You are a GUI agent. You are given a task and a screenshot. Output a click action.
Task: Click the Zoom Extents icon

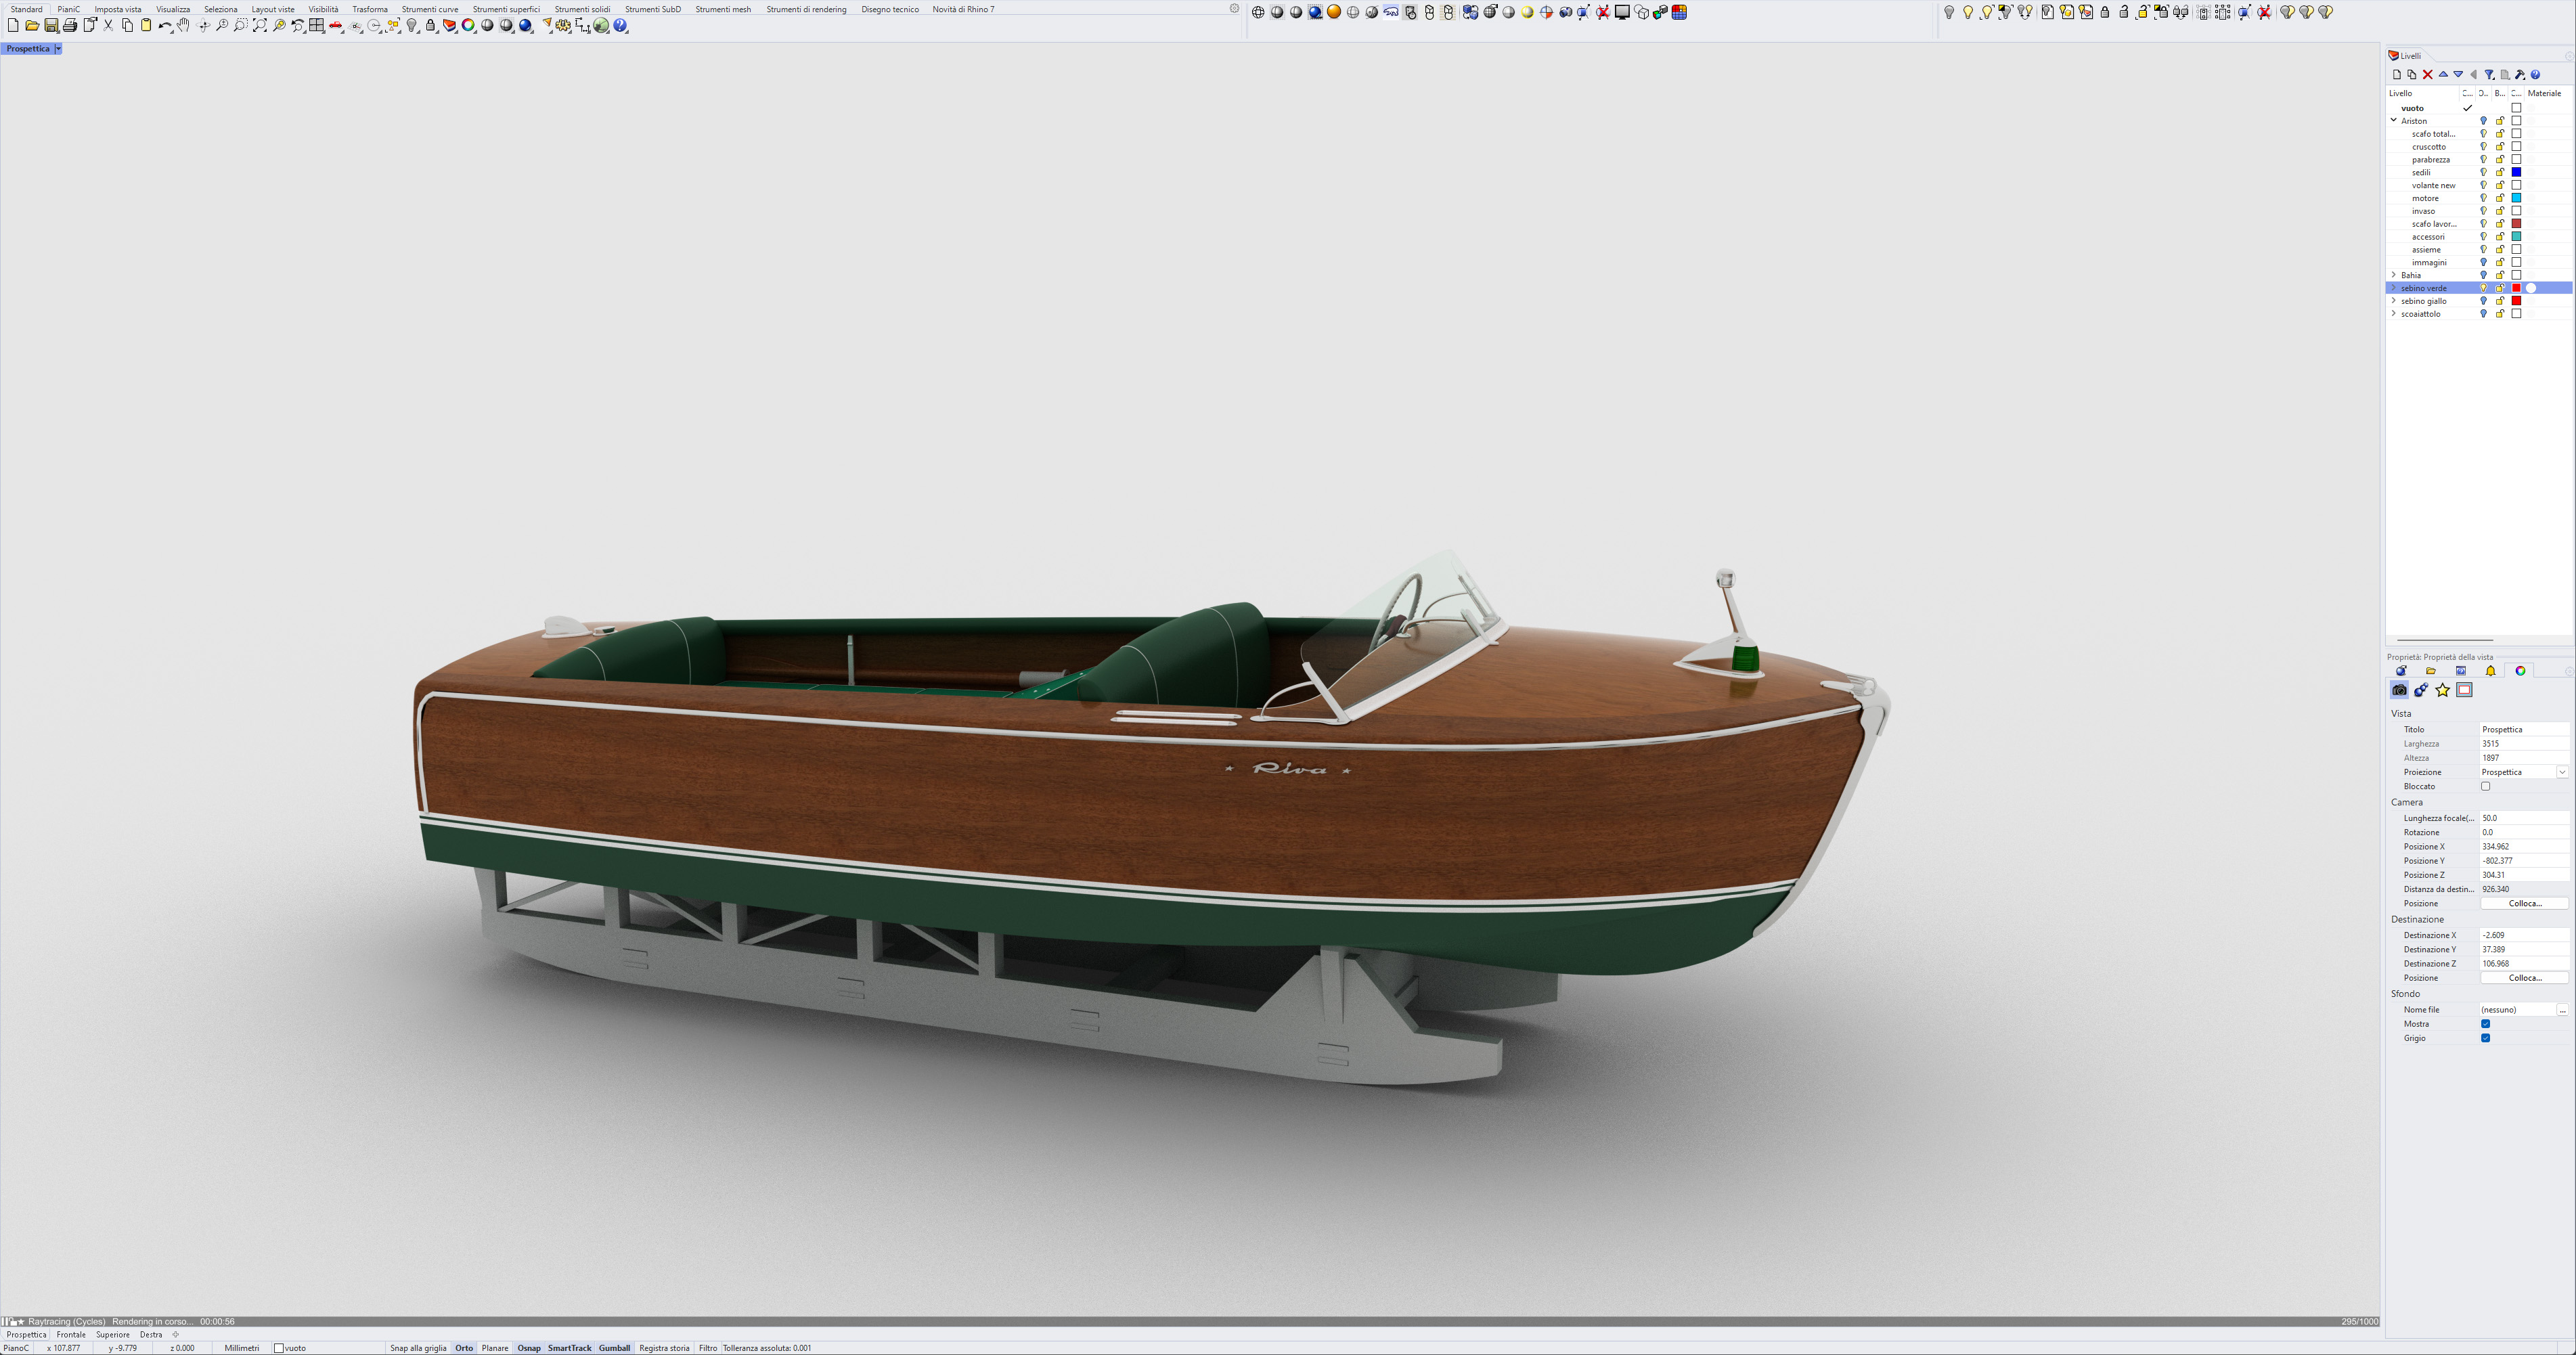click(x=260, y=26)
